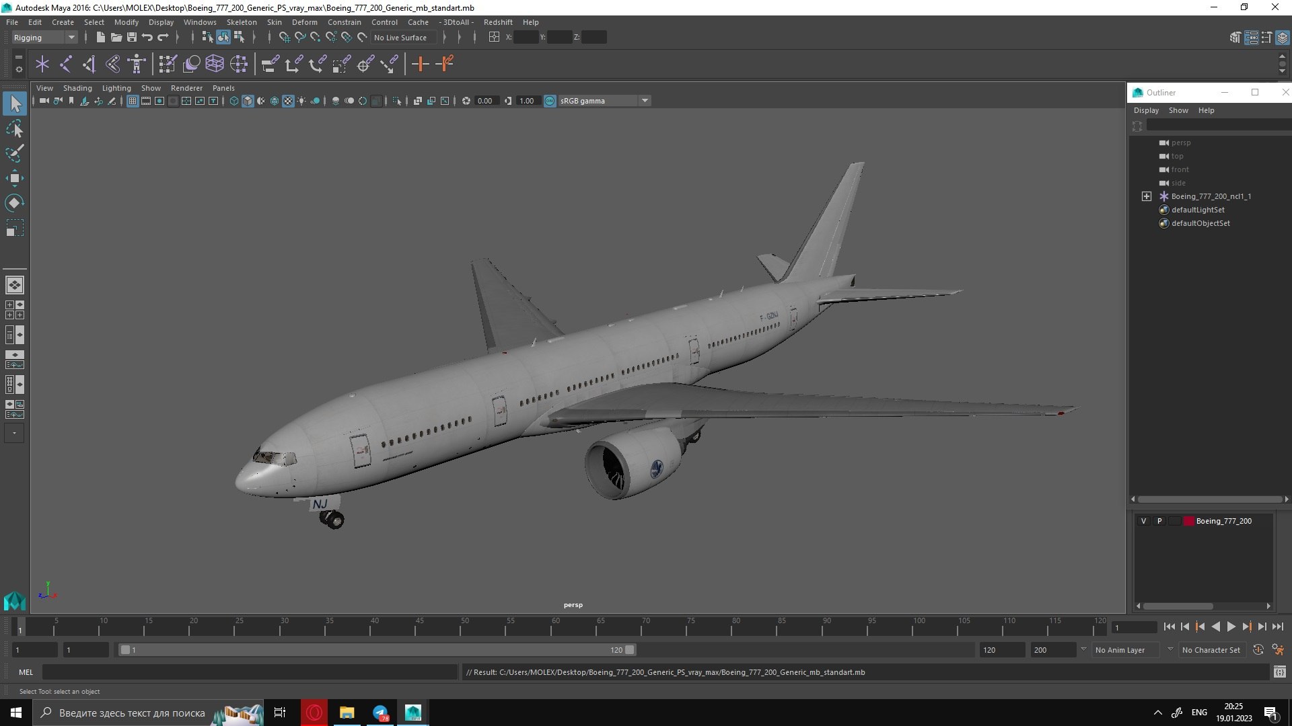Screen dimensions: 1292x726
Task: Play the animation forwards
Action: (x=1231, y=627)
